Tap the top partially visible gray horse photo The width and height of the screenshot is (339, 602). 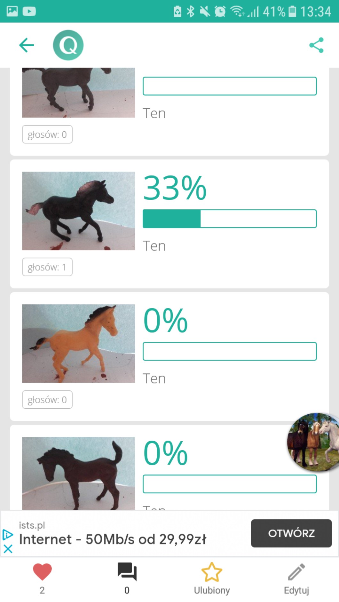pos(78,93)
